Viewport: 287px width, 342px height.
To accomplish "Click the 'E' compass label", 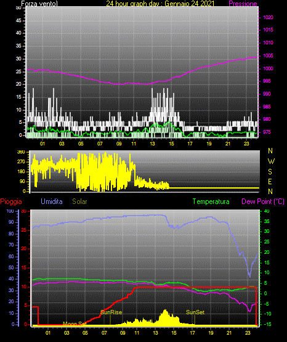I will tap(270, 181).
